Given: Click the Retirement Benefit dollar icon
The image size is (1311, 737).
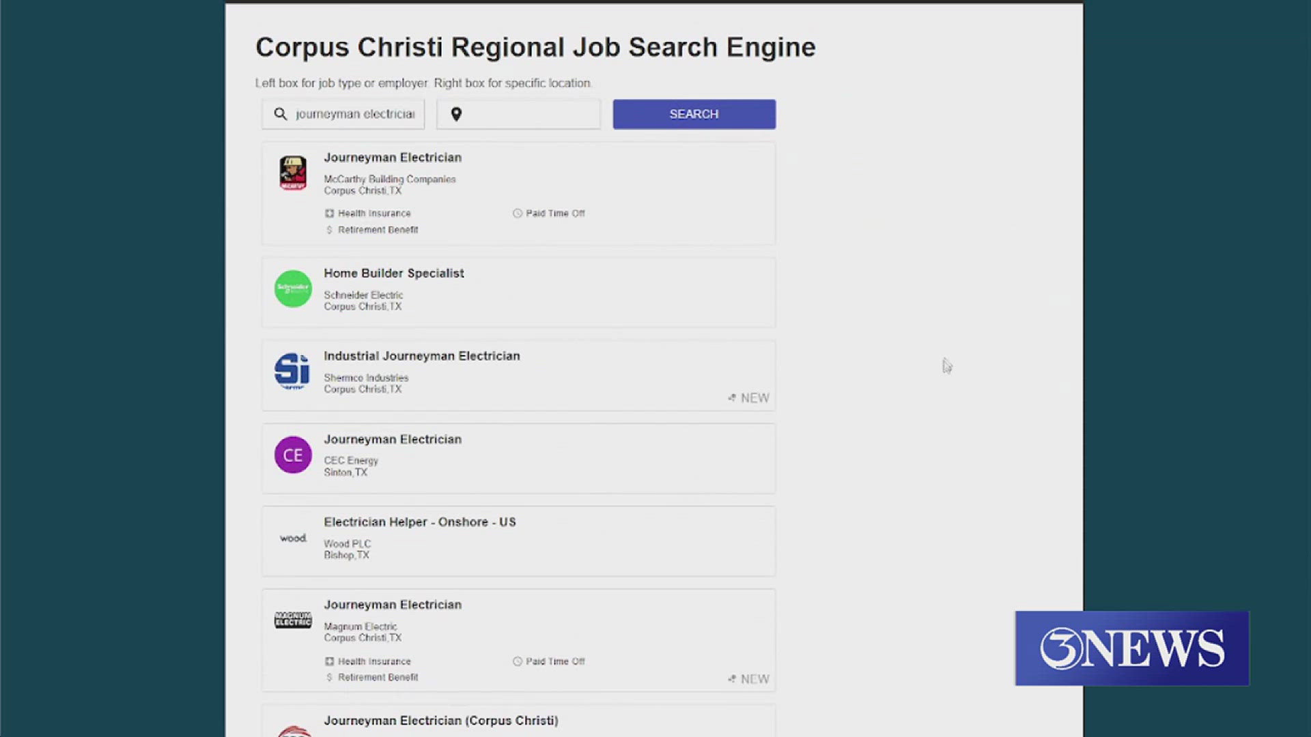Looking at the screenshot, I should [x=328, y=230].
